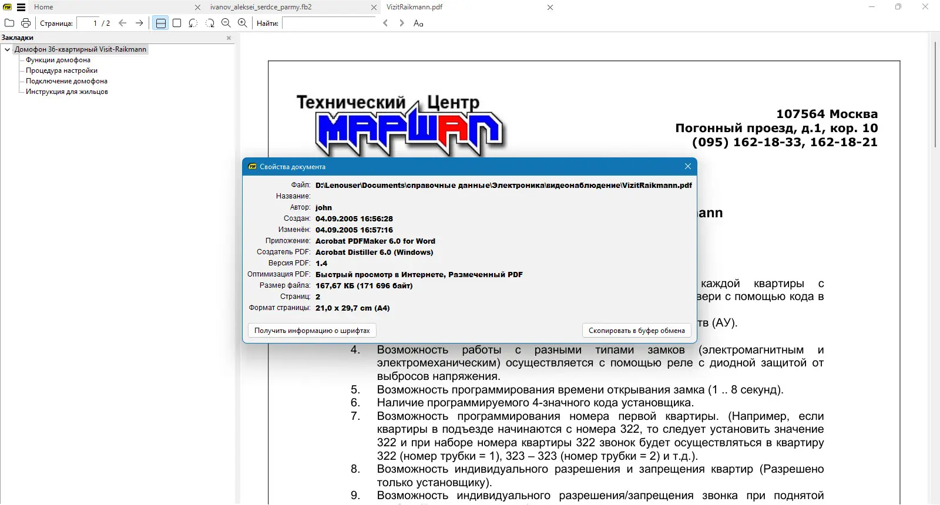Close the SumatraPDF window

coord(925,7)
